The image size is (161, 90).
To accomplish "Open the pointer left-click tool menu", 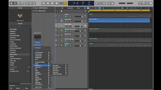I will (x=104, y=8).
